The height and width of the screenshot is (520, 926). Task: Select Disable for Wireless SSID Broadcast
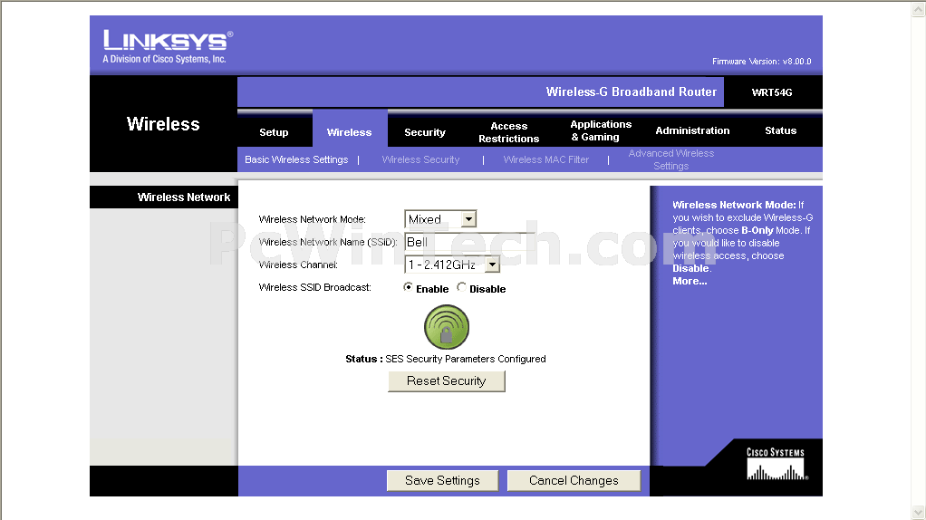[x=462, y=287]
